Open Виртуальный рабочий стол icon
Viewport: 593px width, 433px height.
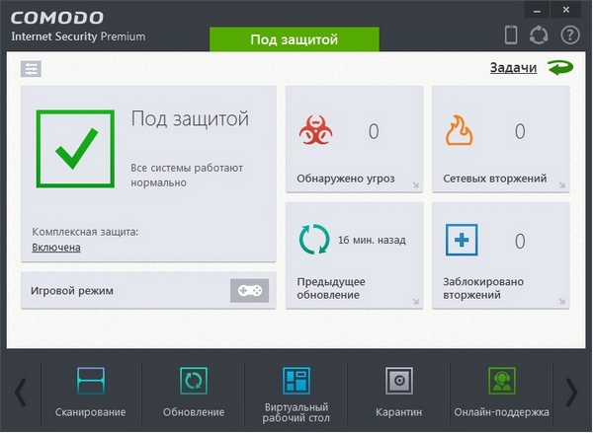[x=296, y=381]
